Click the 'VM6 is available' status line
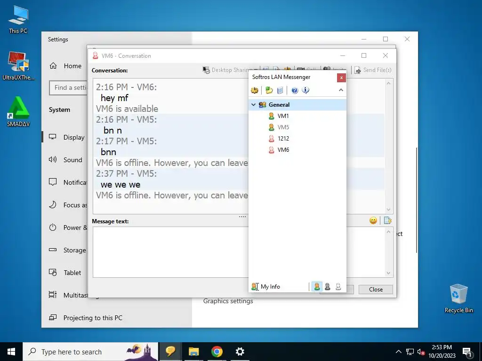Screen dimensions: 482x361 click(127, 109)
